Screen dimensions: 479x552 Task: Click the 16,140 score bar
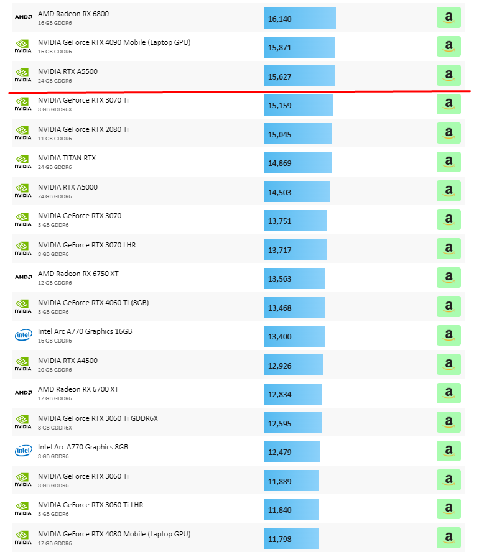coord(299,19)
